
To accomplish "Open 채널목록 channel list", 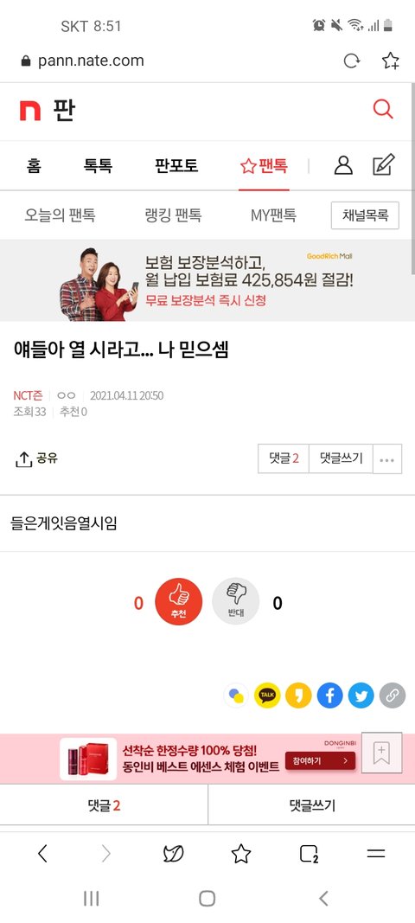I will coord(365,215).
